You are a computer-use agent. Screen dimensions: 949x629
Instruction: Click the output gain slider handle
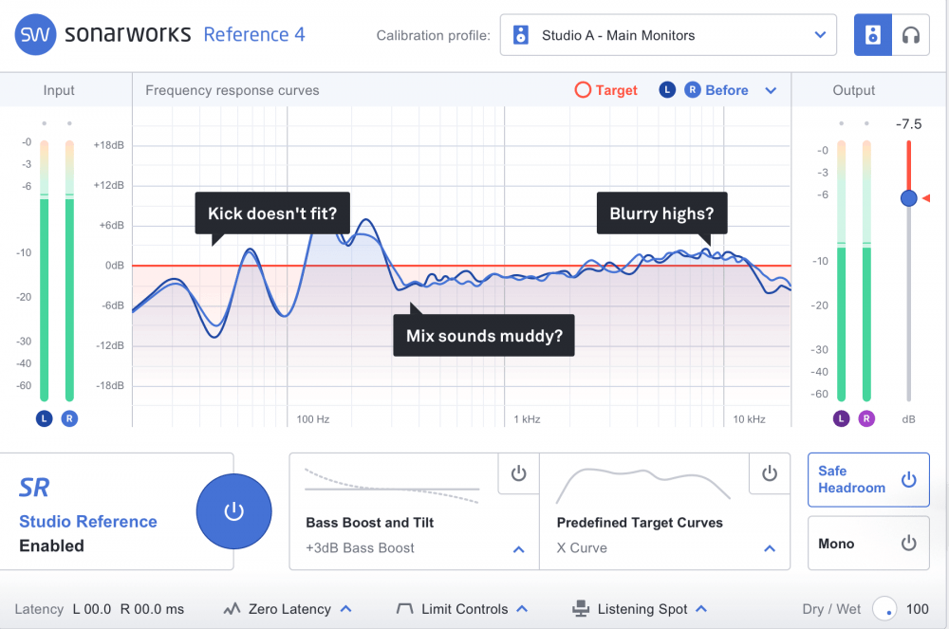click(908, 197)
